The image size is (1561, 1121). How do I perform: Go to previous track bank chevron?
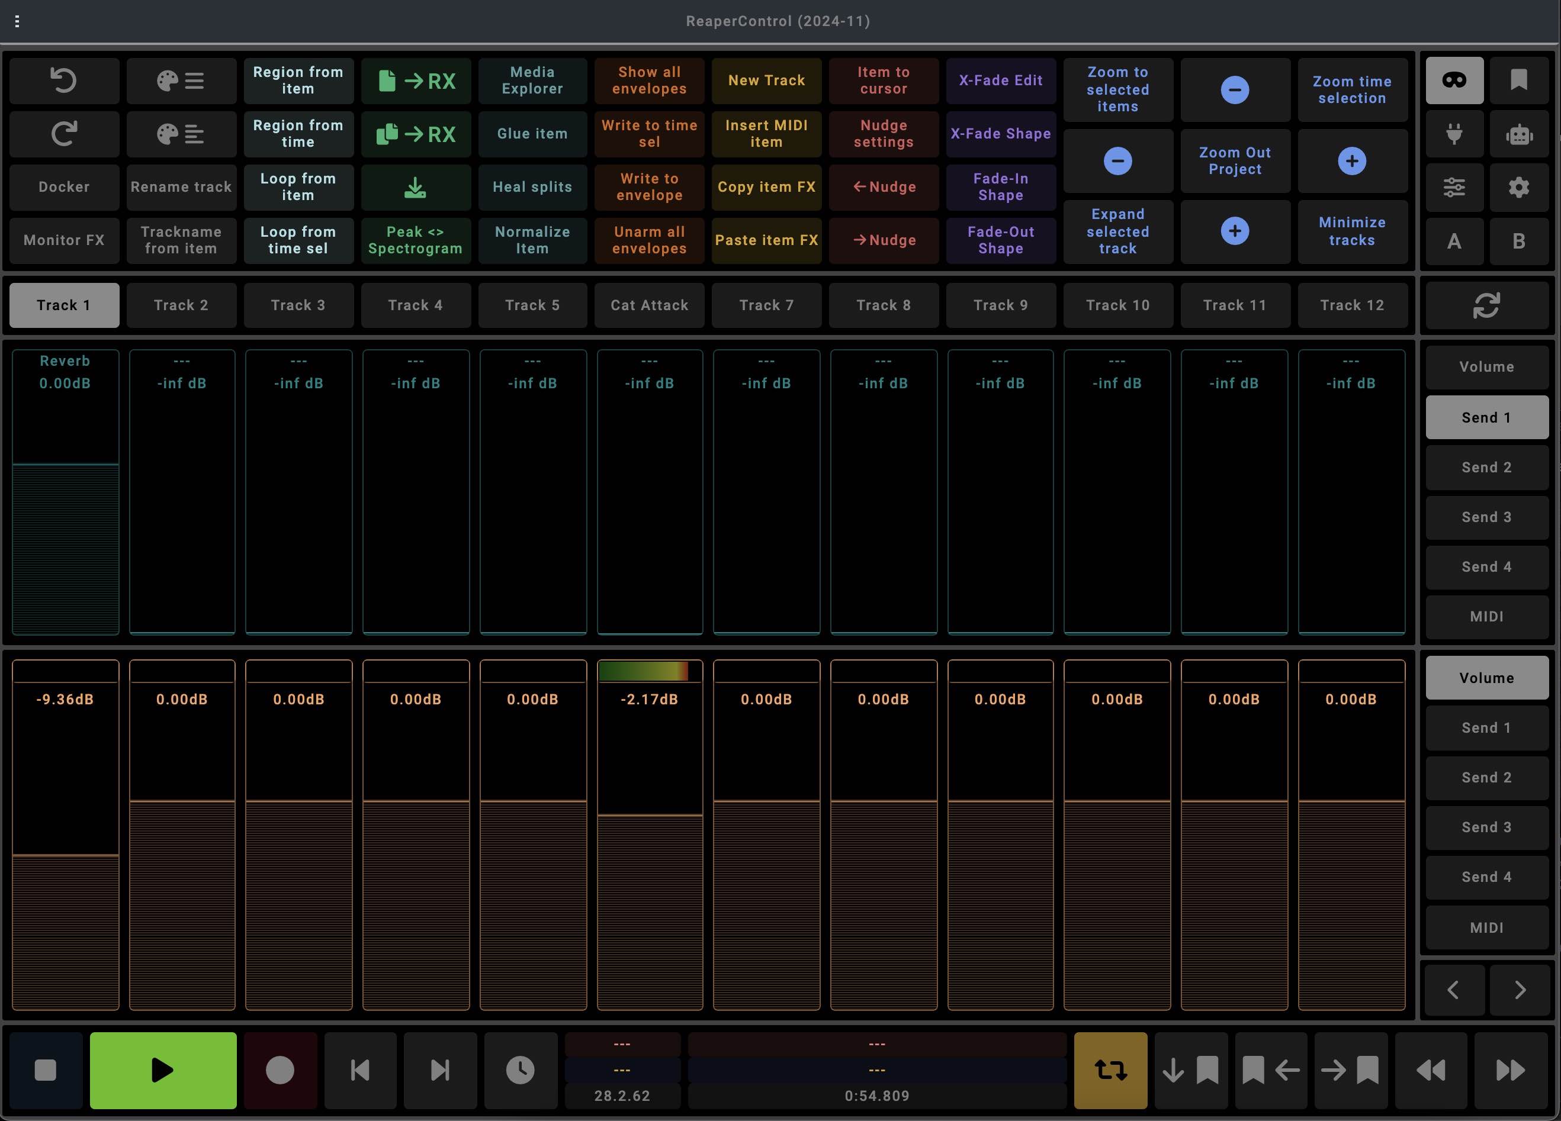1454,990
